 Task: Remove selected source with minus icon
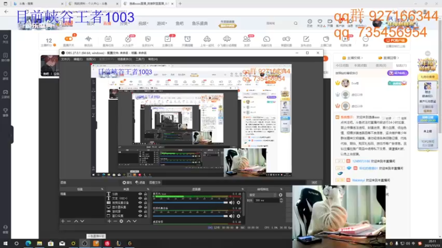tap(115, 222)
